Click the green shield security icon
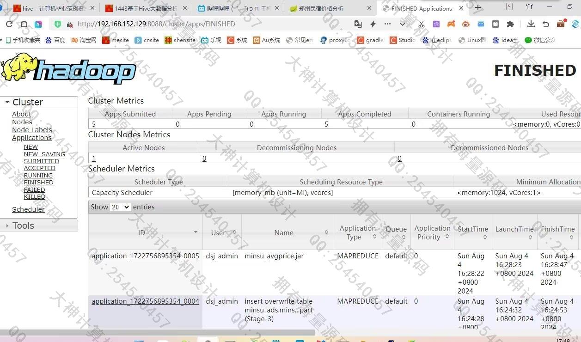This screenshot has width=581, height=342. coord(58,24)
